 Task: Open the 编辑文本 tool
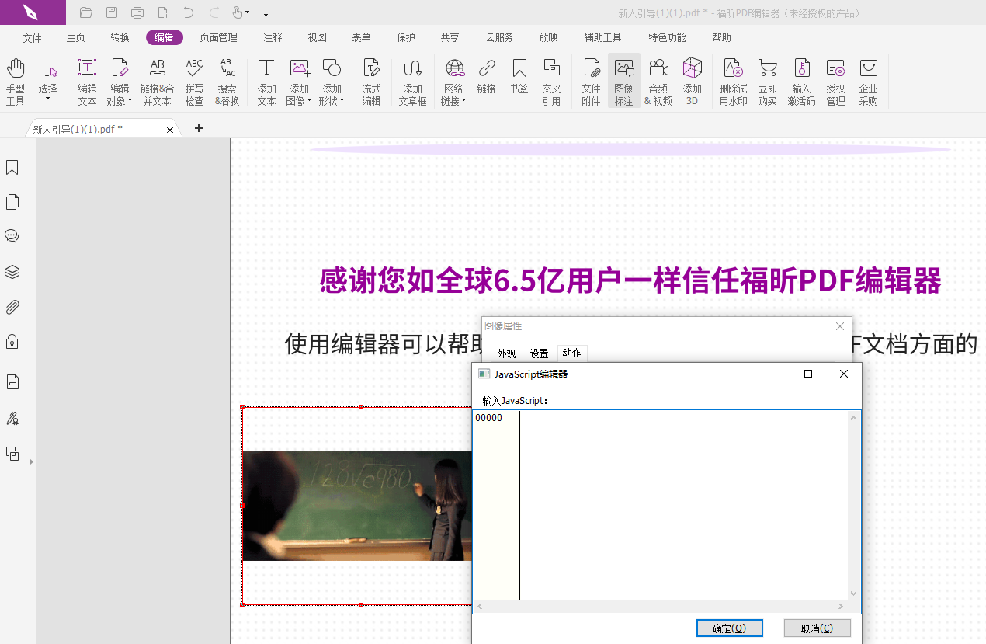[x=86, y=81]
